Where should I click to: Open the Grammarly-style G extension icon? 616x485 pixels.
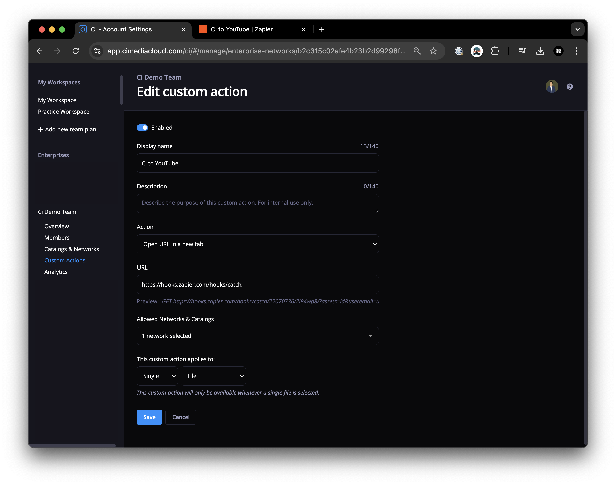click(x=458, y=51)
